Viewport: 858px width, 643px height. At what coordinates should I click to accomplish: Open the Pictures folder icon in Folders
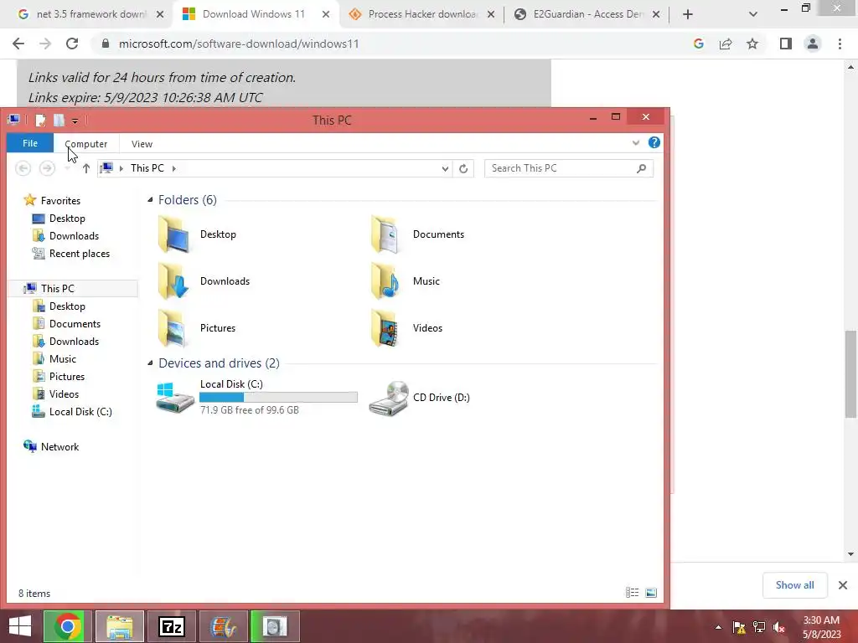pos(174,328)
